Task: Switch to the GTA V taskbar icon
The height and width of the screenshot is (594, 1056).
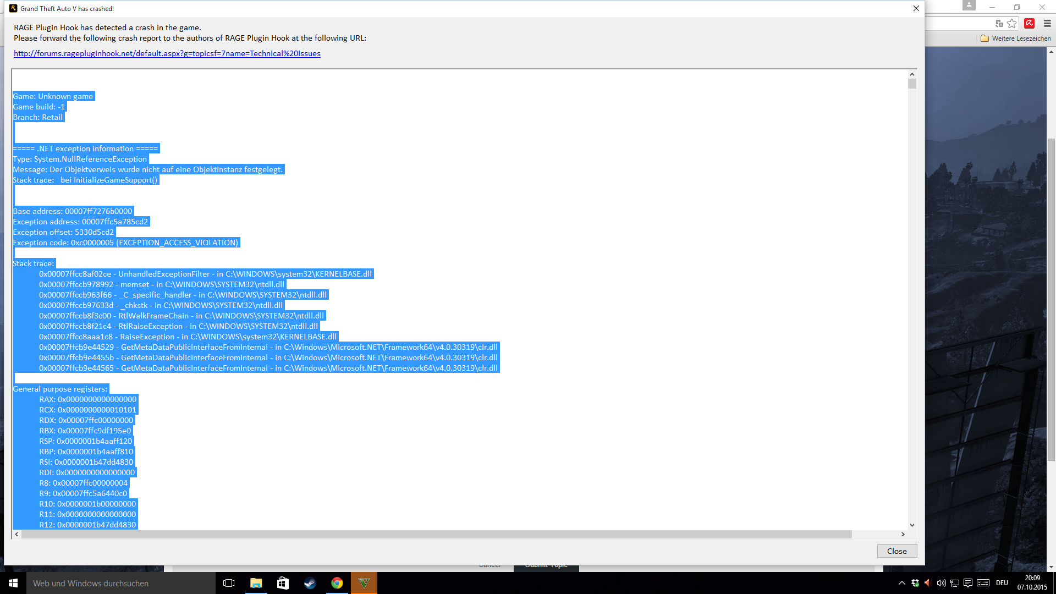Action: (x=364, y=583)
